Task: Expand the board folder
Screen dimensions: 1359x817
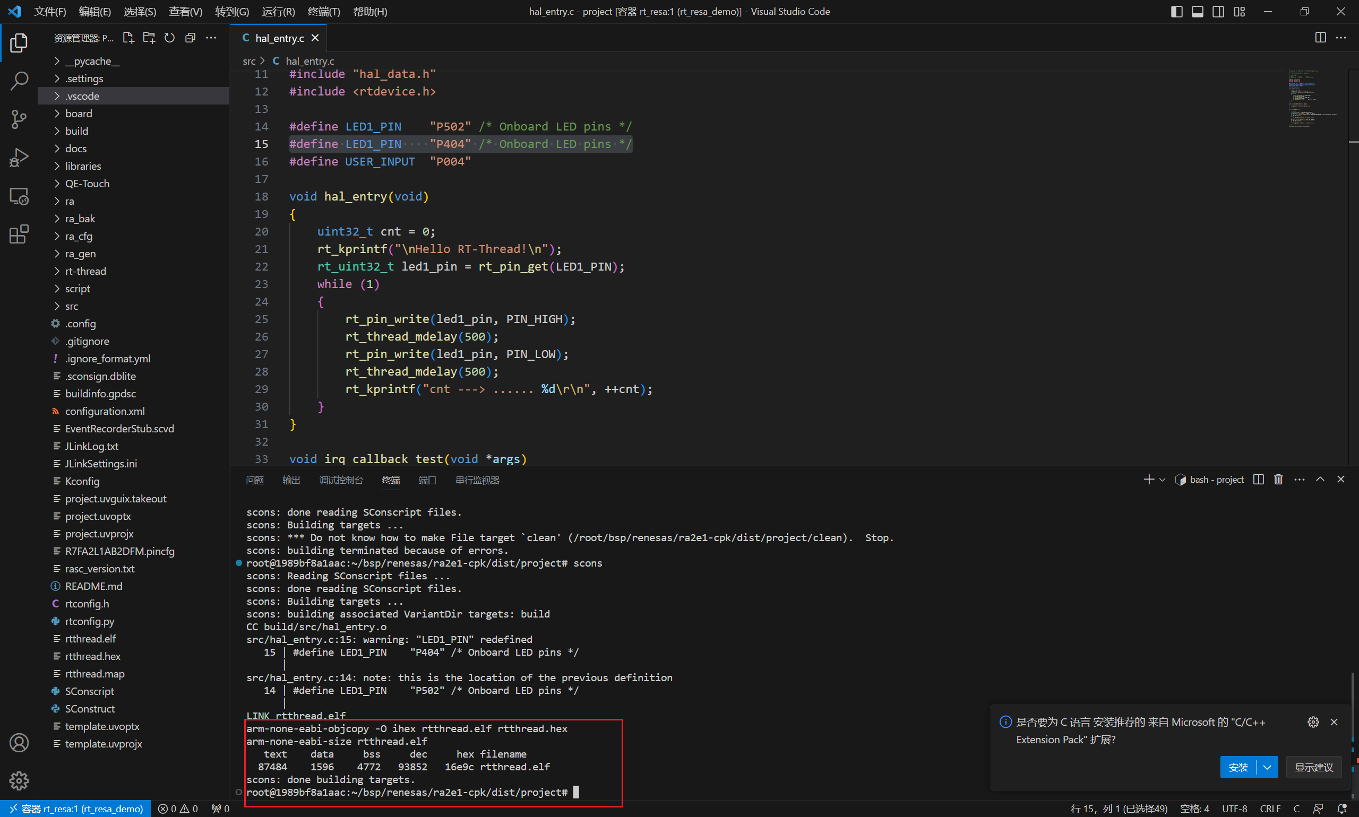Action: (134, 114)
